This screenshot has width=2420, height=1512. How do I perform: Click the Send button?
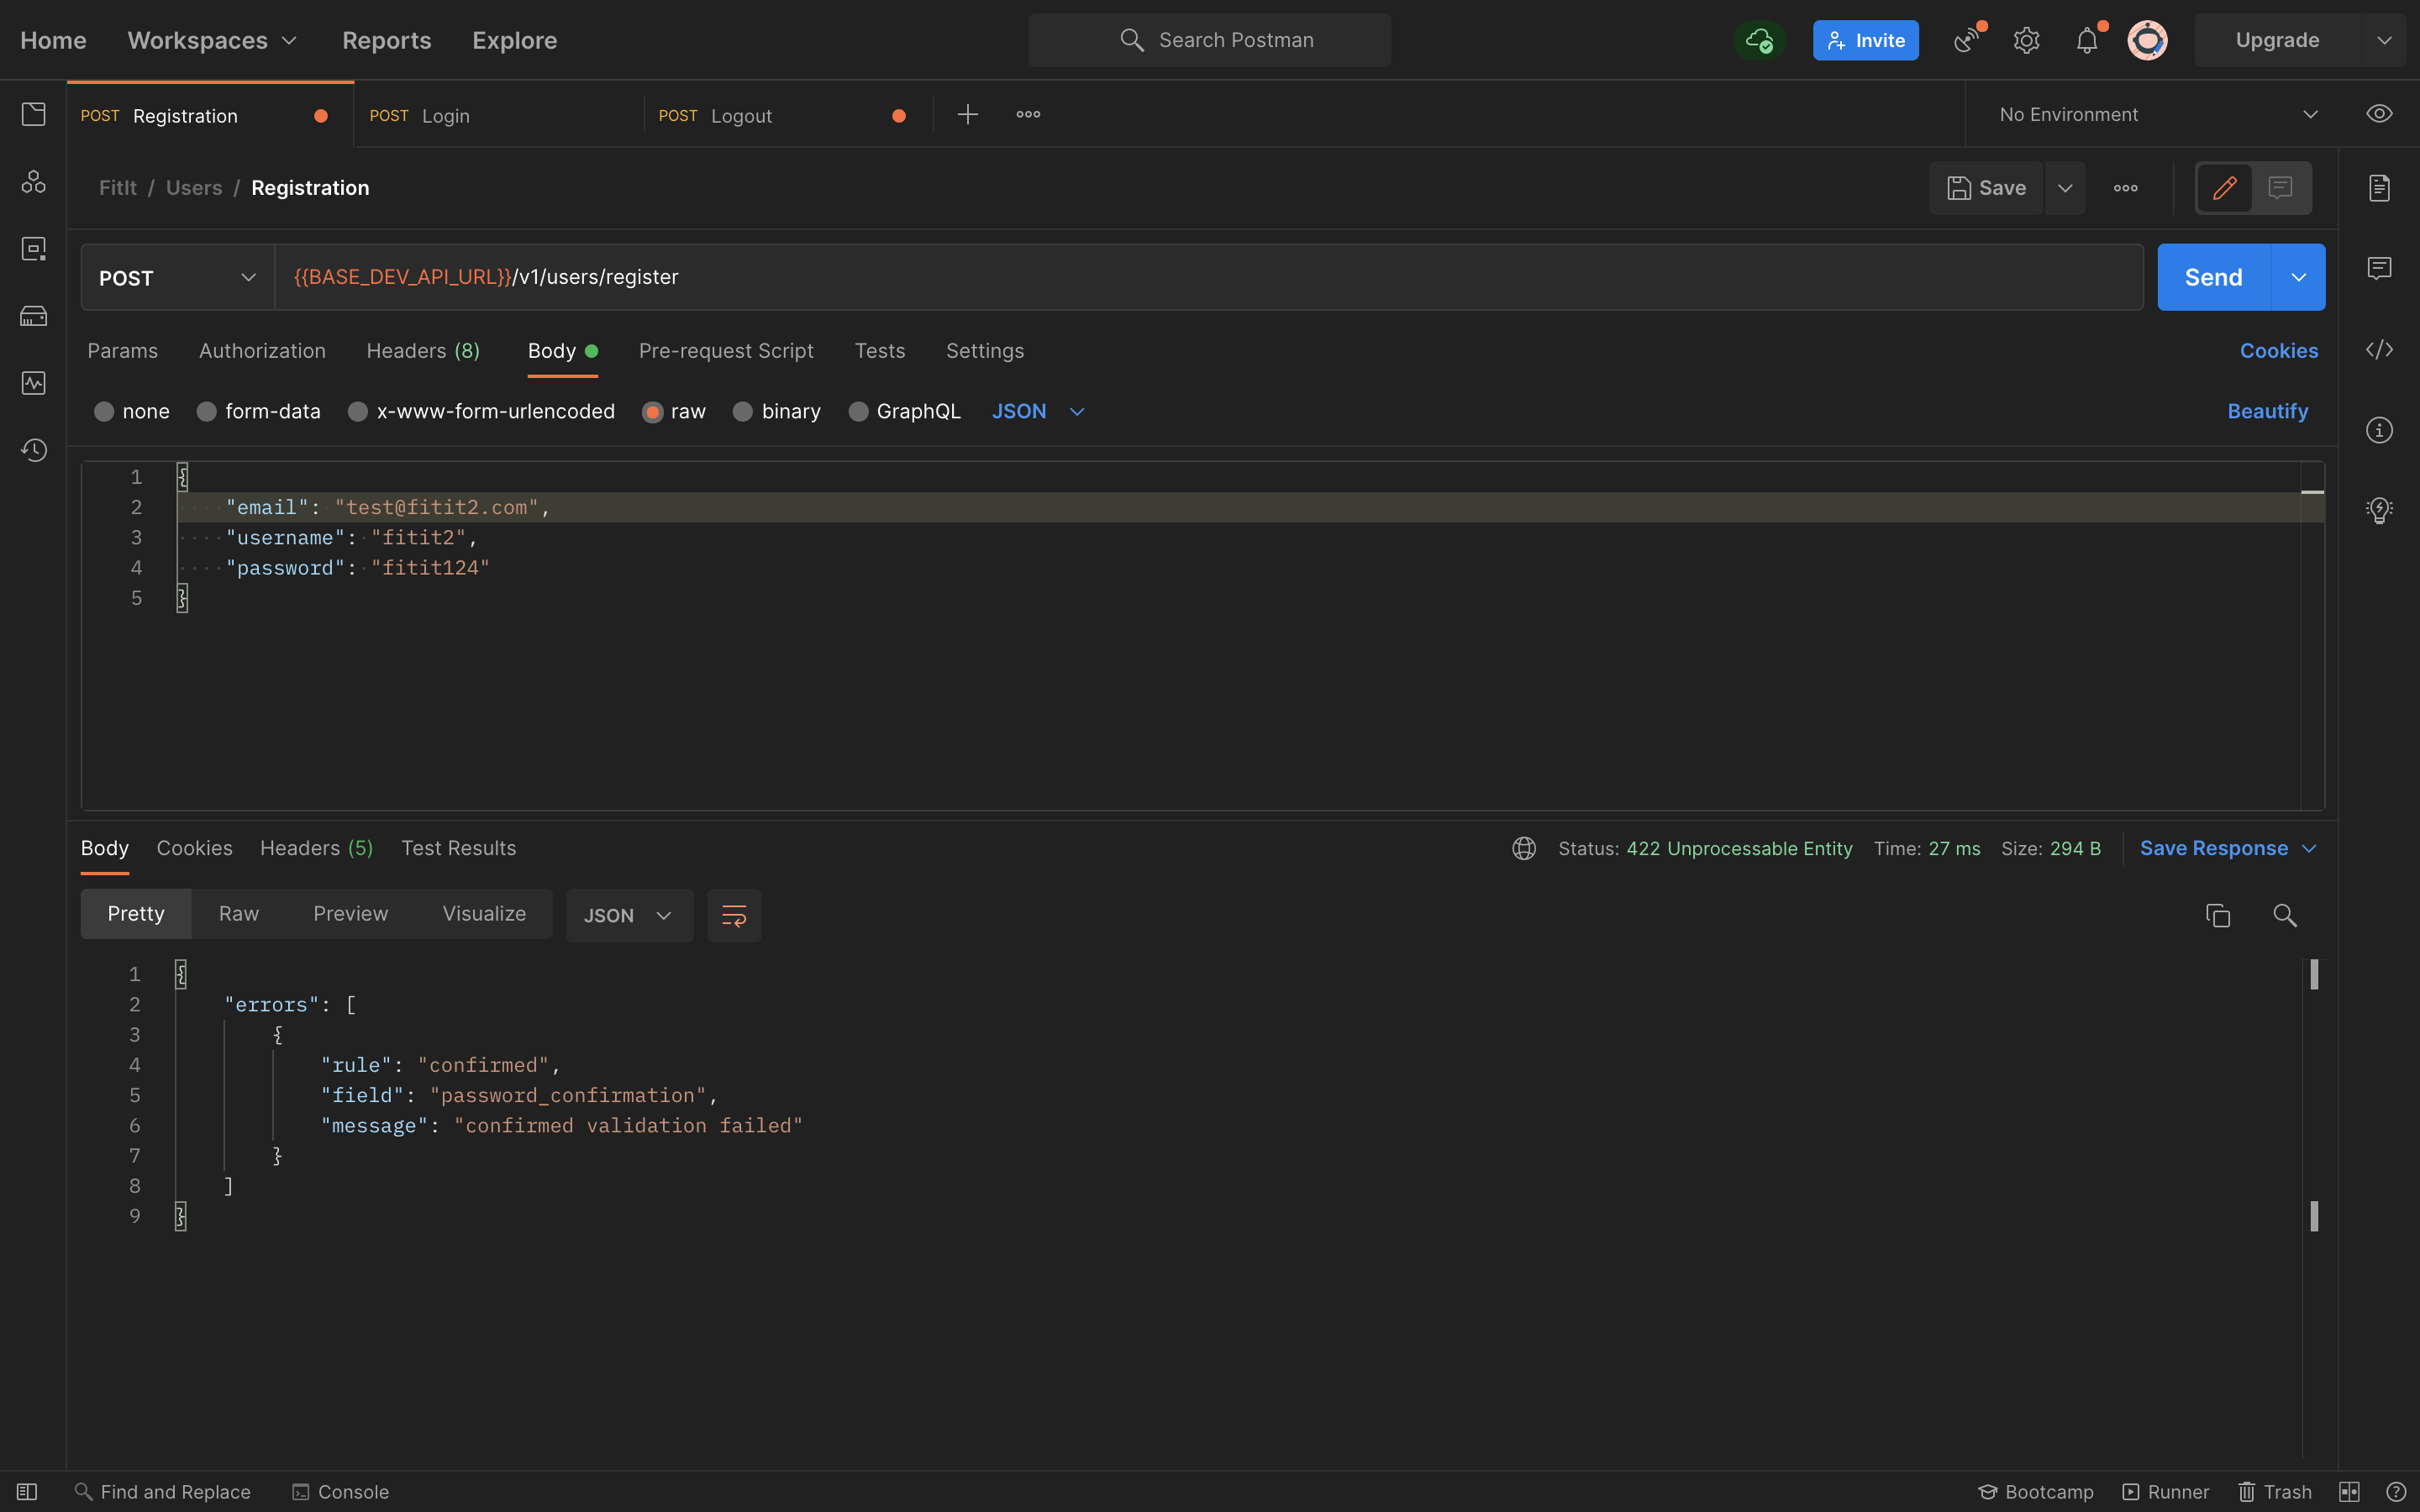point(2213,277)
